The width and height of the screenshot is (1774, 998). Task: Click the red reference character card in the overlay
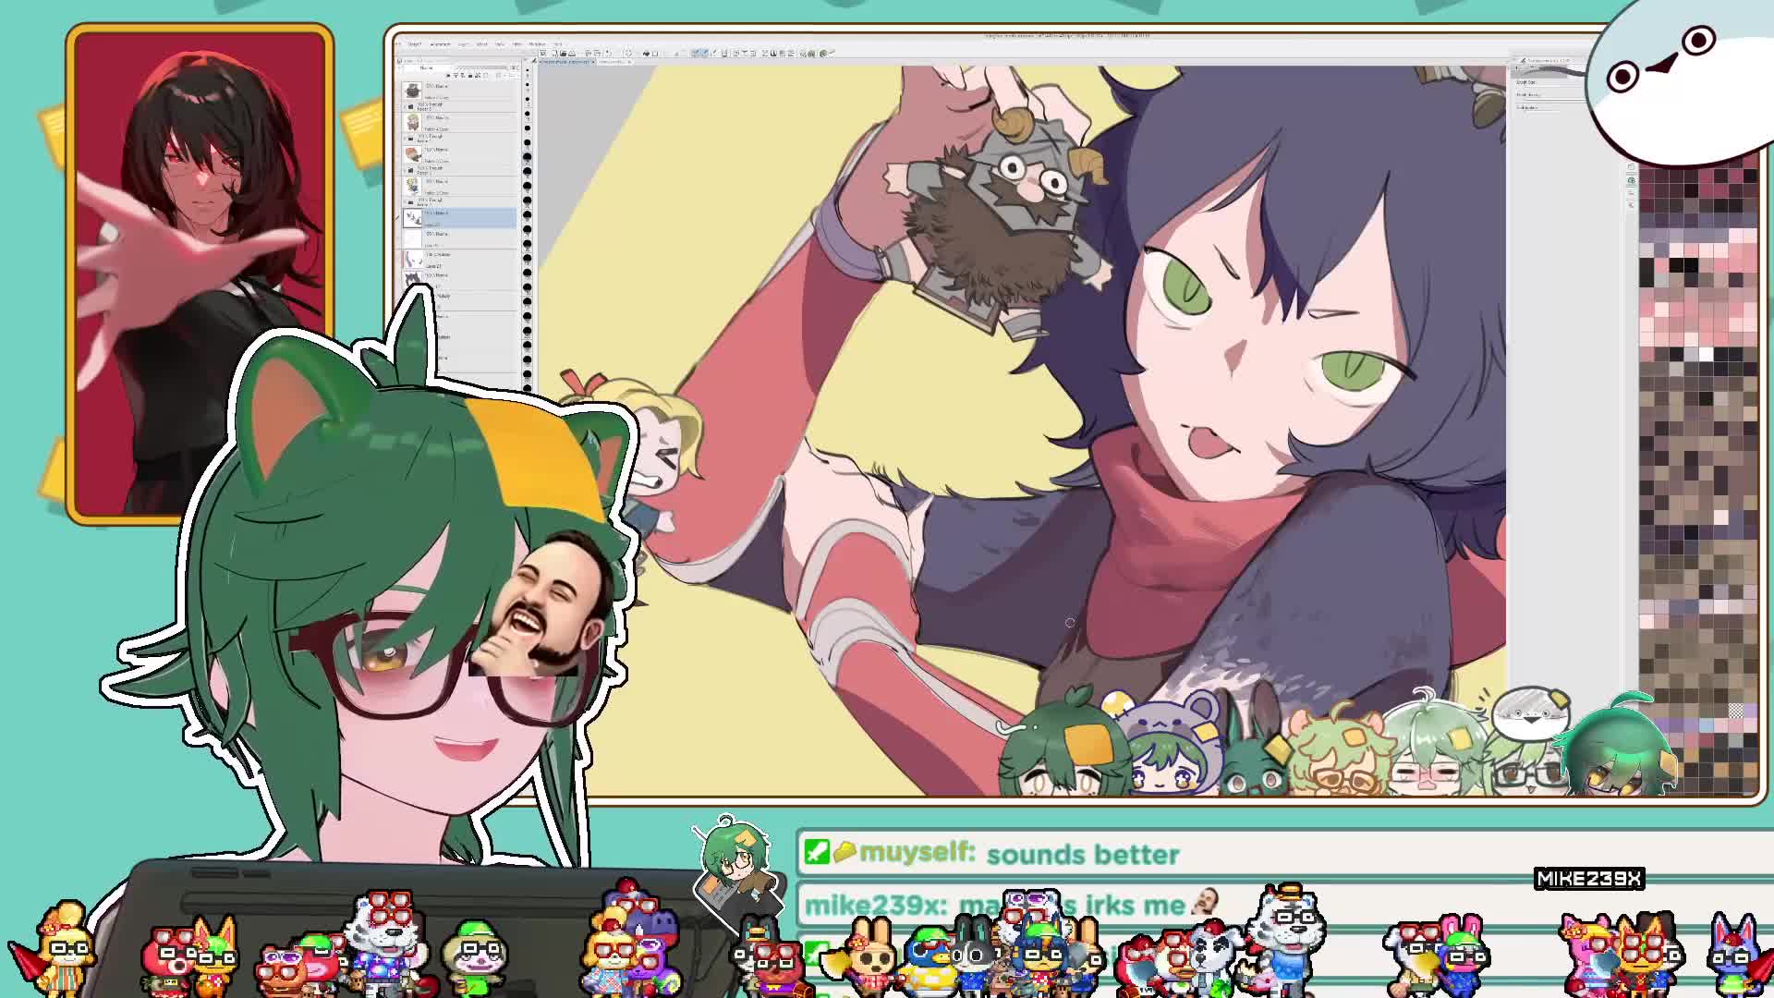tap(200, 274)
